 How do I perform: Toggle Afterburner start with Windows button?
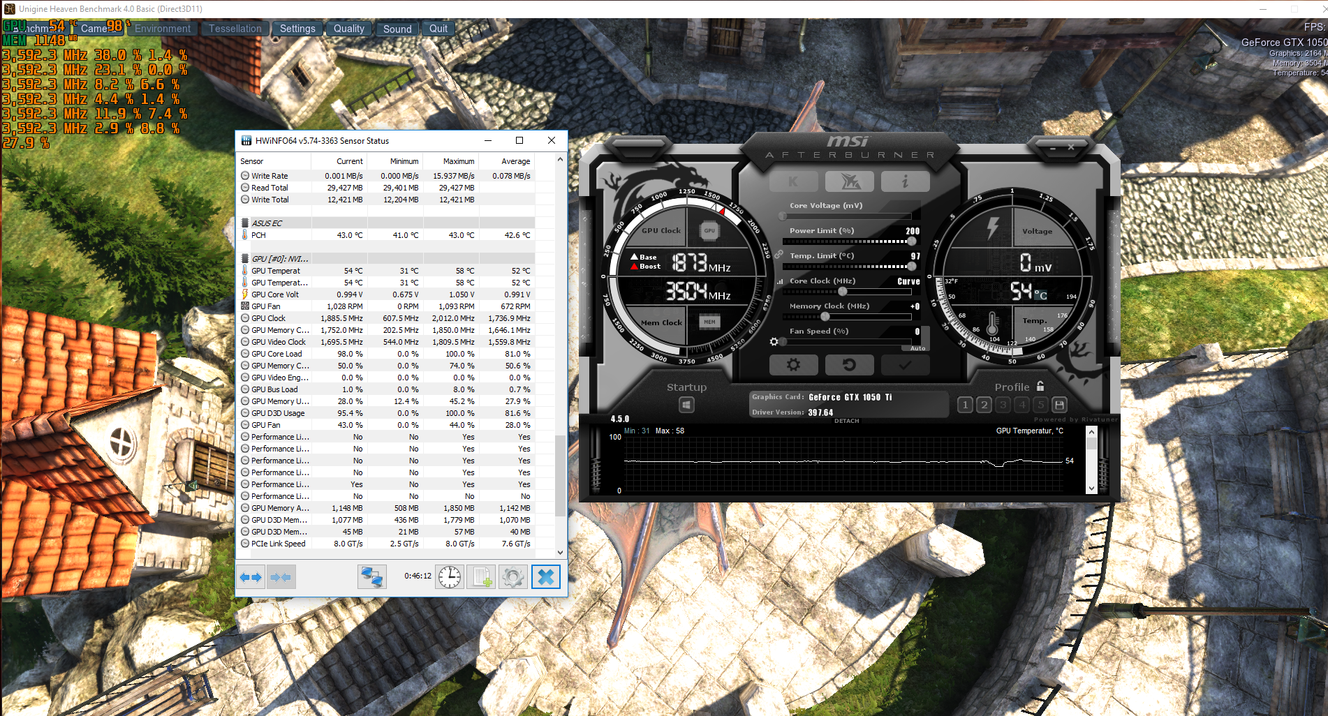click(686, 405)
